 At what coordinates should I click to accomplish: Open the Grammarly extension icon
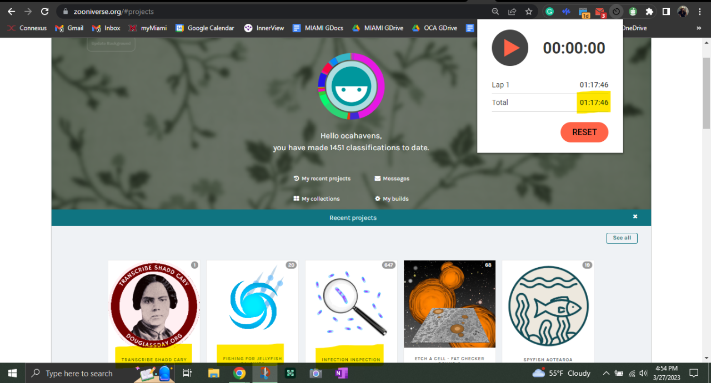tap(549, 11)
